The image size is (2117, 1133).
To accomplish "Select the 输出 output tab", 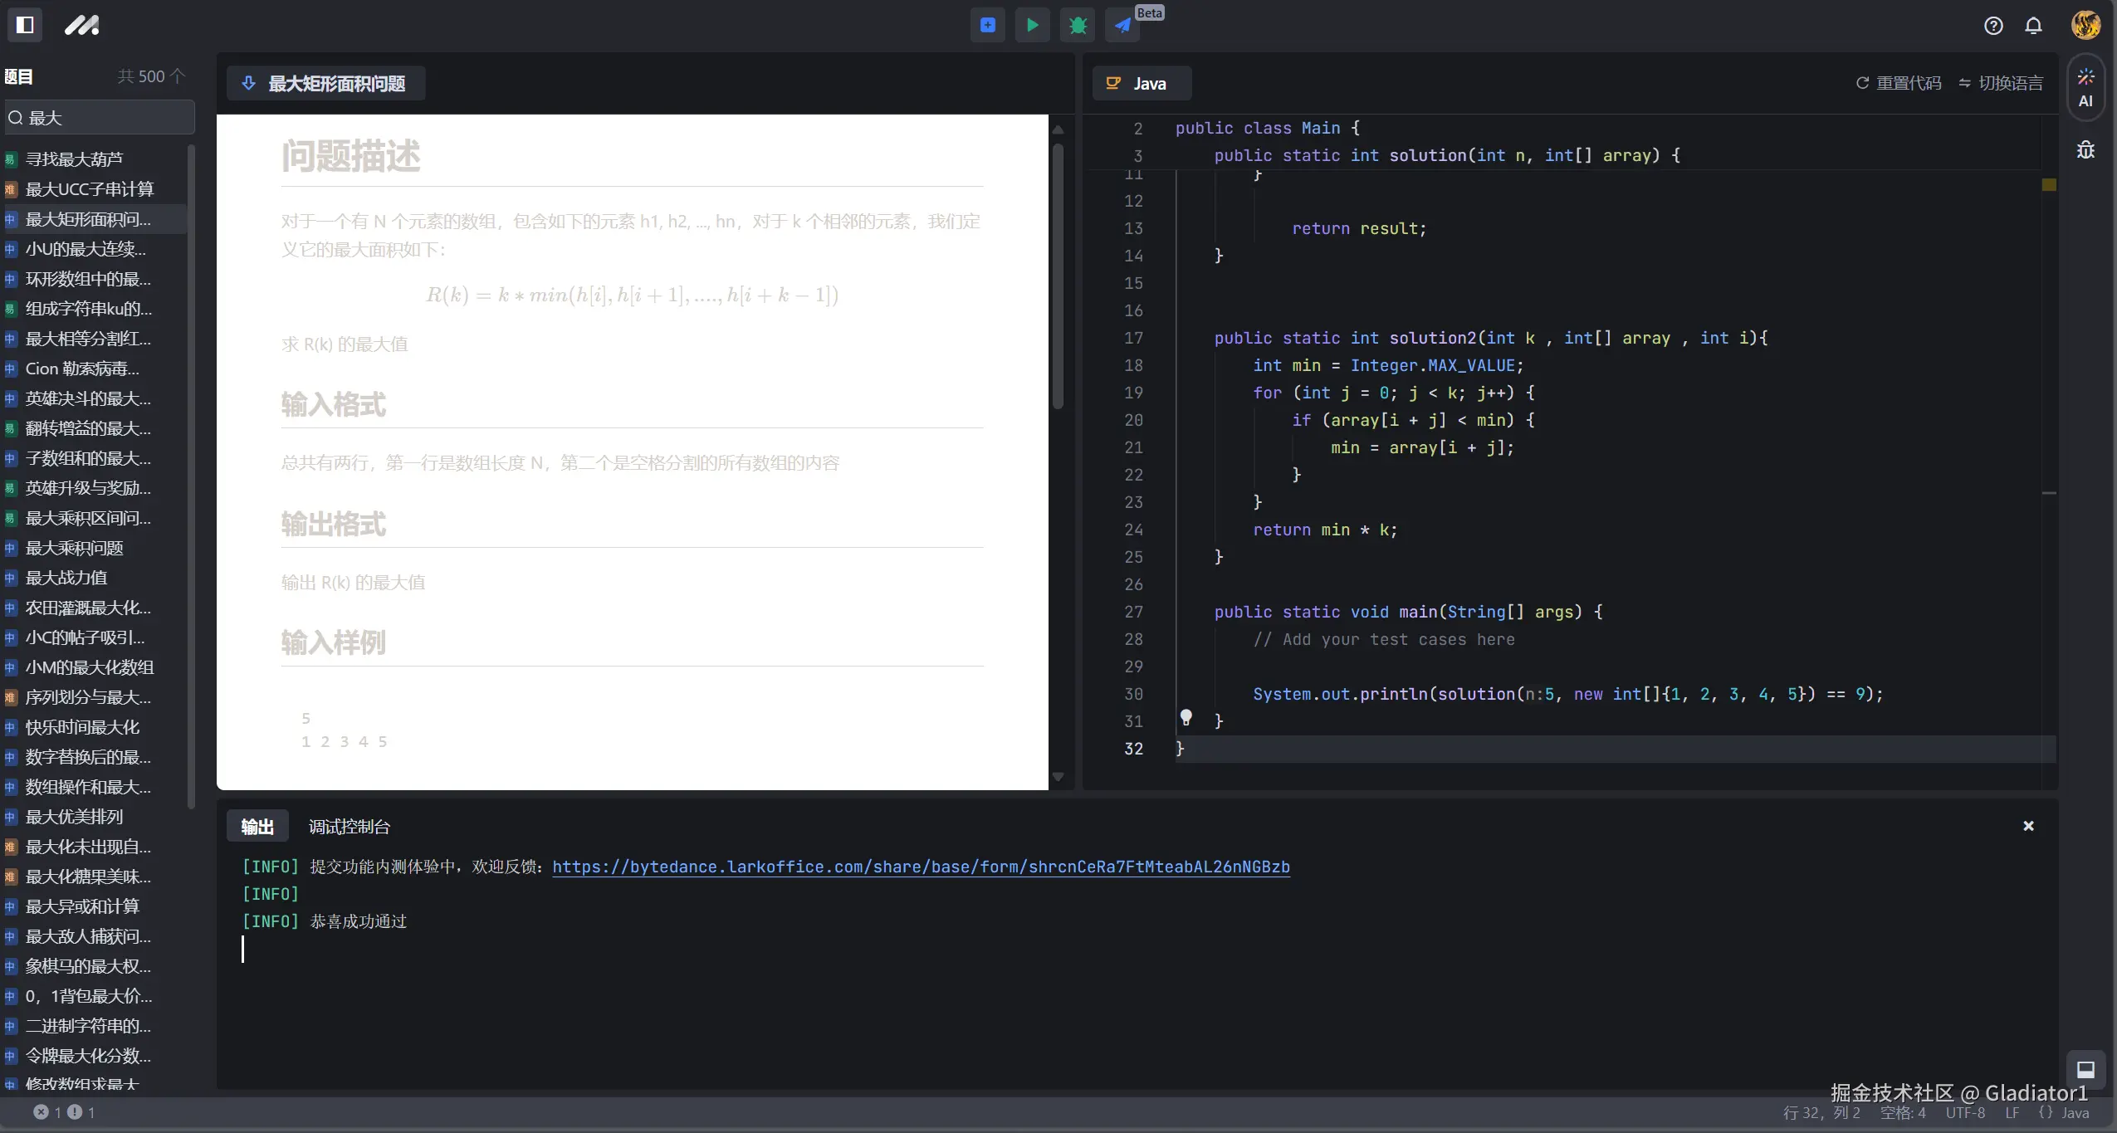I will [257, 827].
